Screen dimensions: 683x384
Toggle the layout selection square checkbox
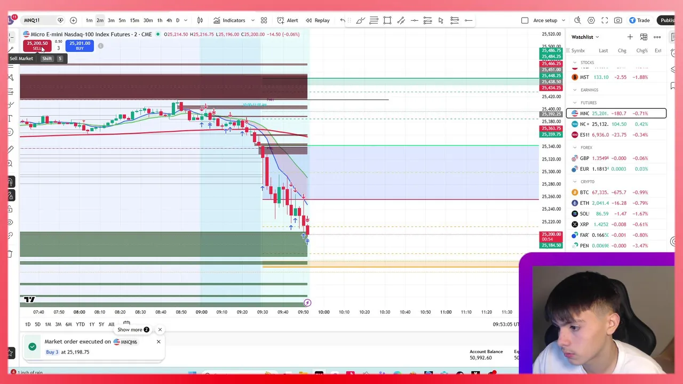[x=525, y=20]
